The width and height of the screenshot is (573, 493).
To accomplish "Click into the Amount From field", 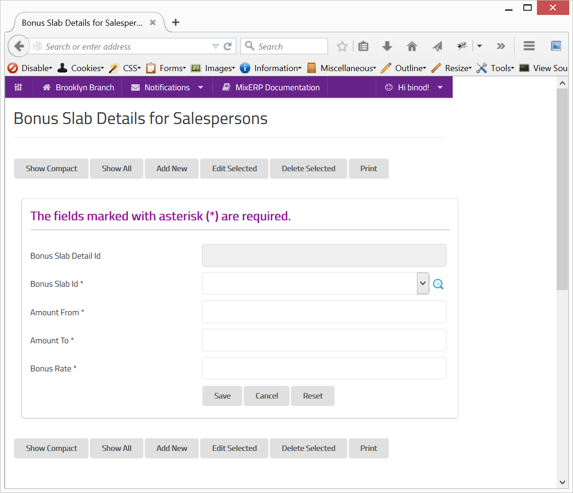I will (x=324, y=312).
